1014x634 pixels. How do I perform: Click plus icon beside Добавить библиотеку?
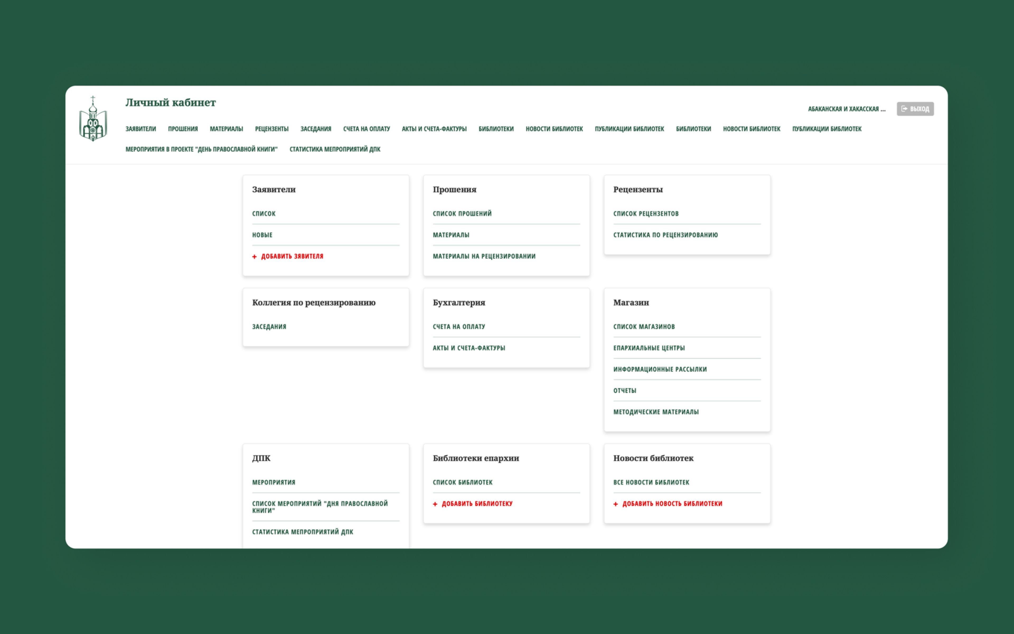(435, 504)
